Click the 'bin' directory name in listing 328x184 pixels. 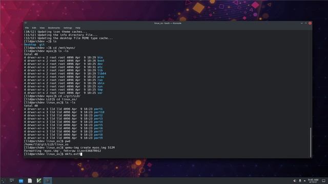(100, 57)
